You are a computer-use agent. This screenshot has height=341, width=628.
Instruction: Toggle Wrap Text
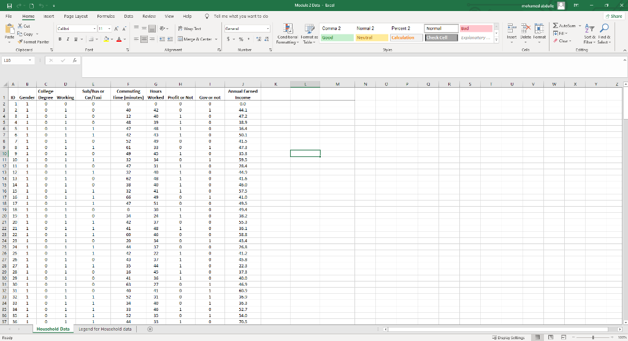(x=190, y=29)
